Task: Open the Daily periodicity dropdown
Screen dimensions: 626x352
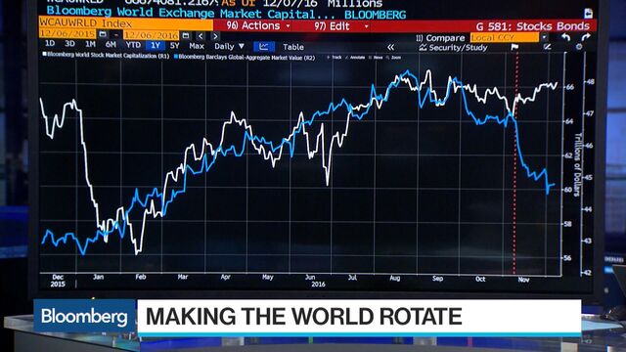Action: 229,46
